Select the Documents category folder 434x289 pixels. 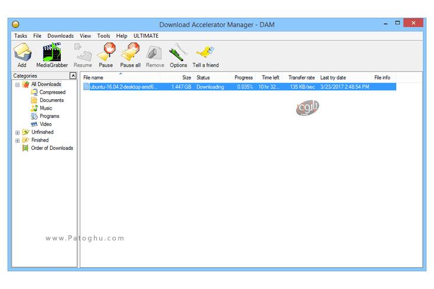[x=51, y=100]
